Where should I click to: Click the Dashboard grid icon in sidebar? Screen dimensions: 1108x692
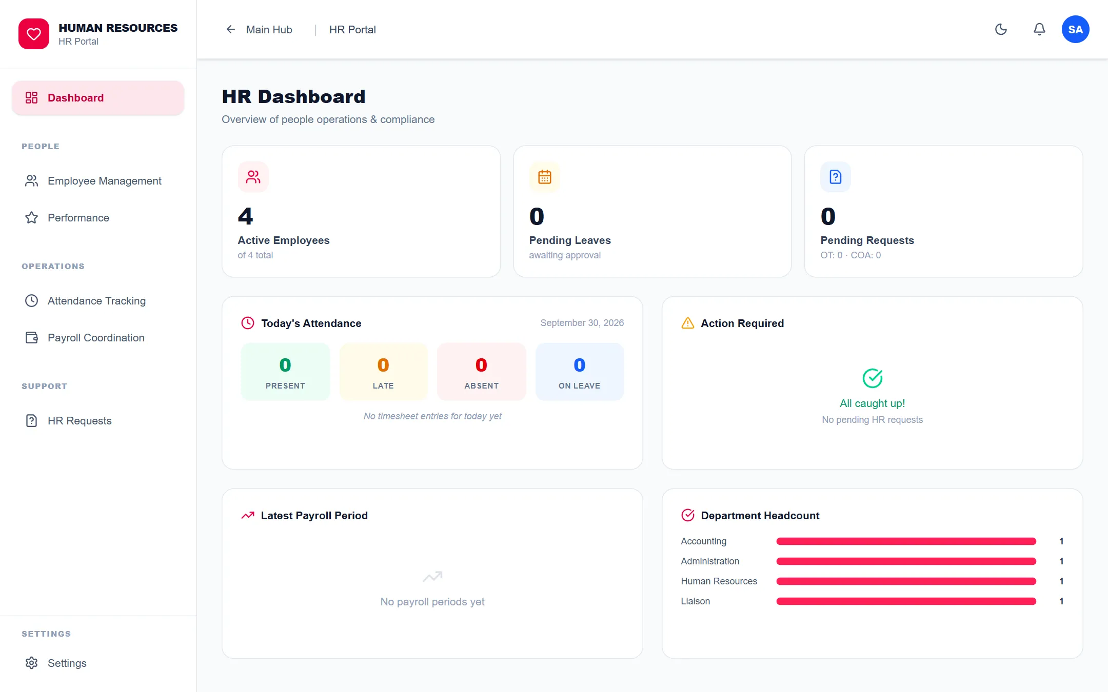(x=32, y=97)
